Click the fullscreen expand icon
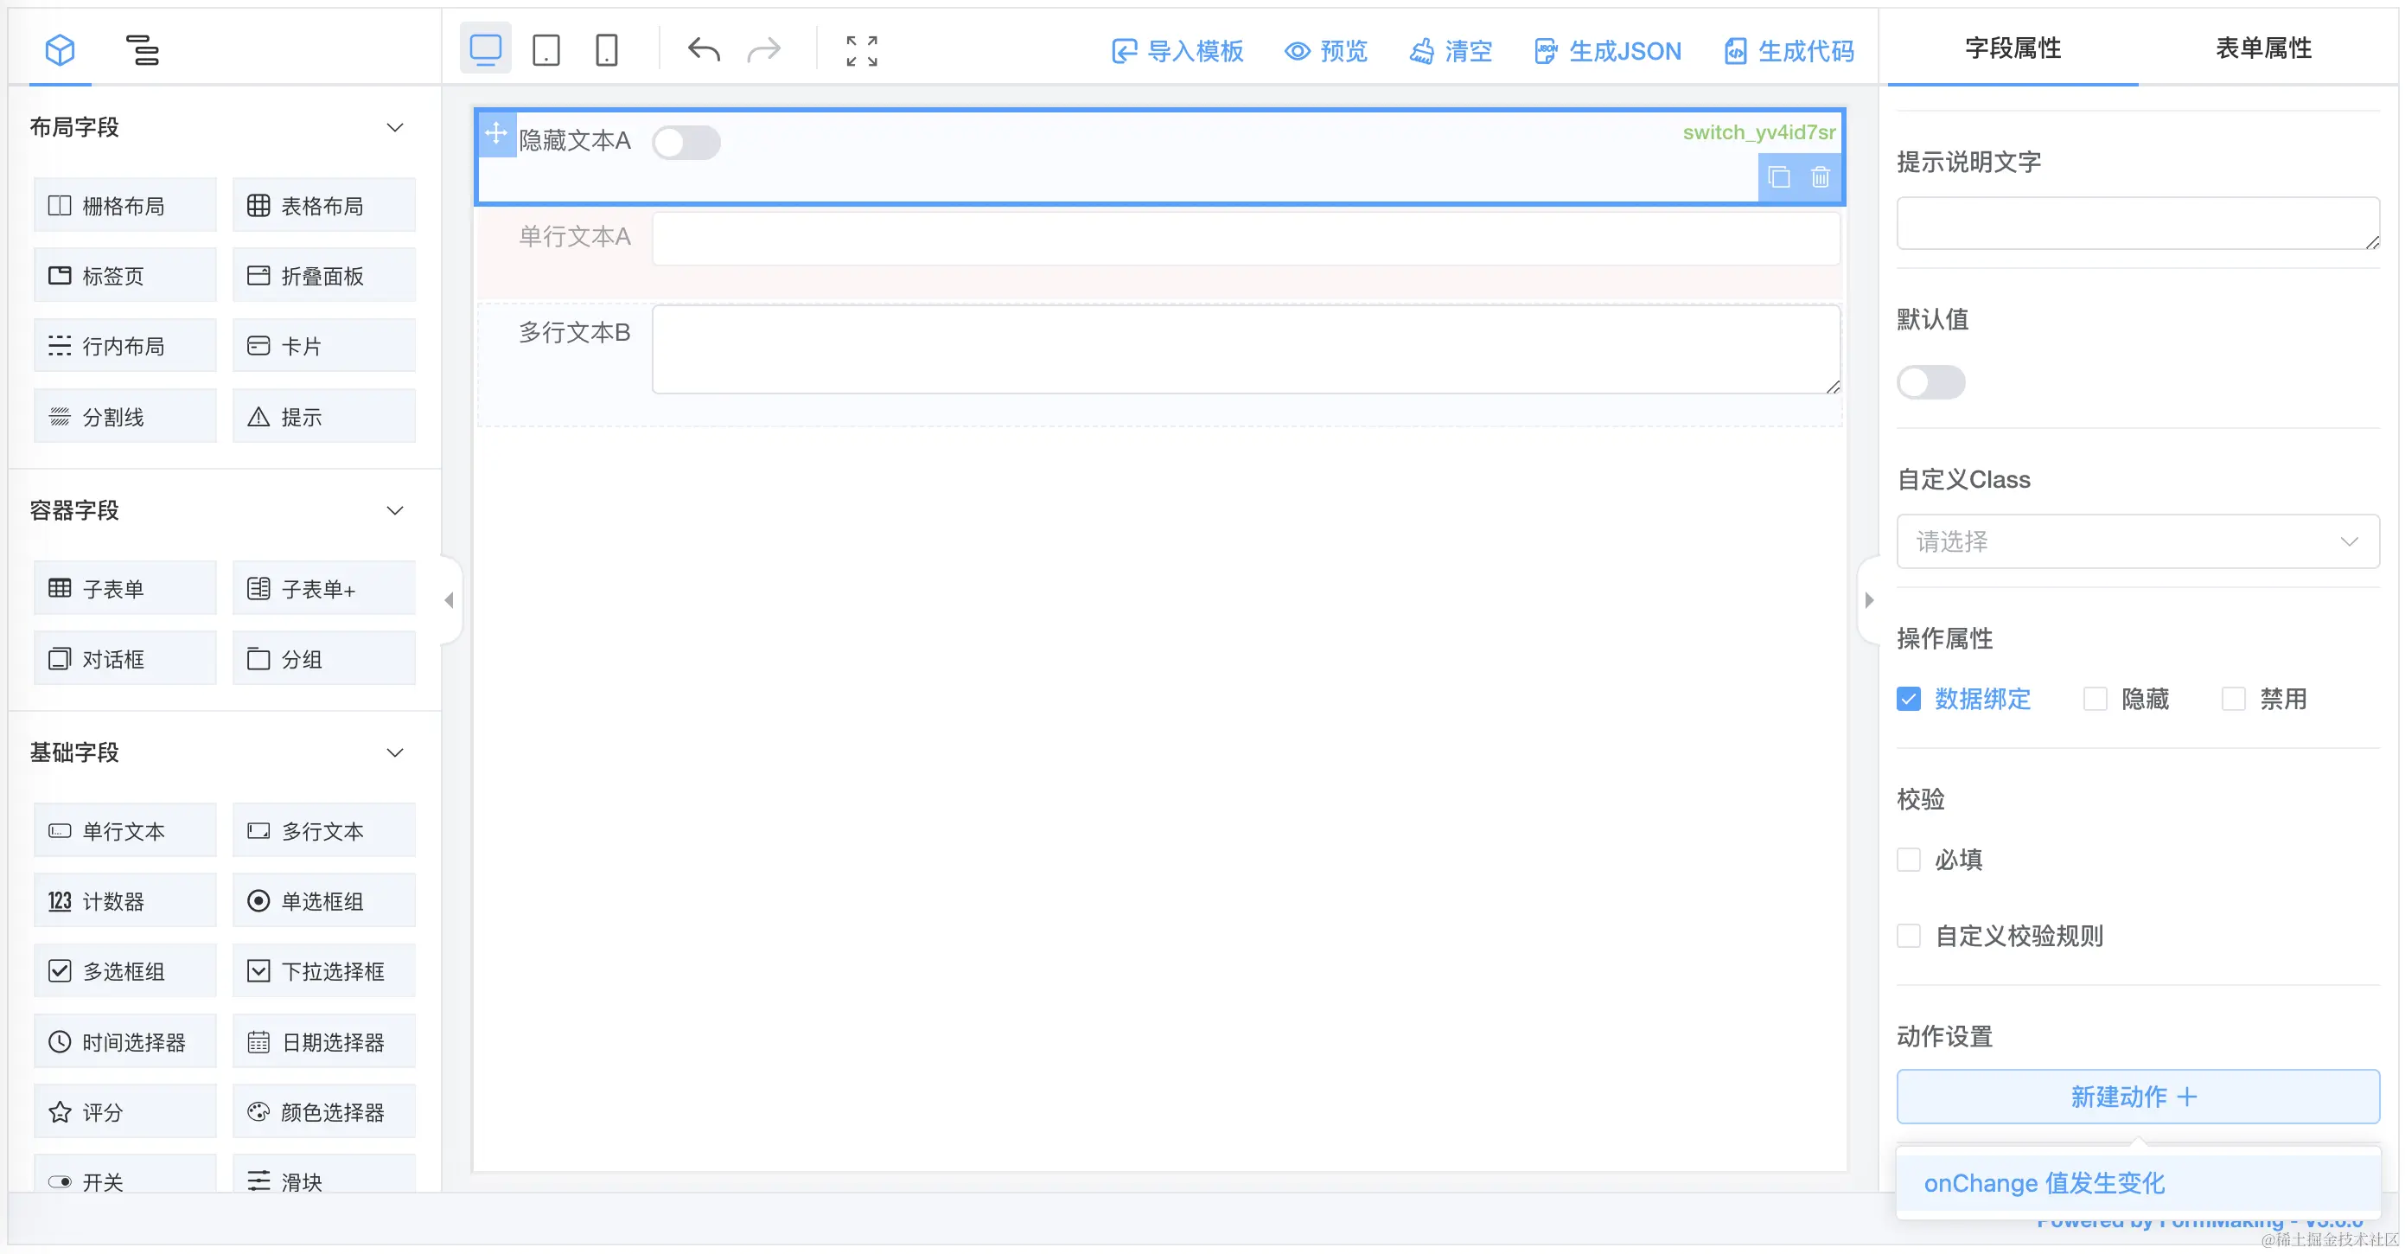 tap(861, 50)
